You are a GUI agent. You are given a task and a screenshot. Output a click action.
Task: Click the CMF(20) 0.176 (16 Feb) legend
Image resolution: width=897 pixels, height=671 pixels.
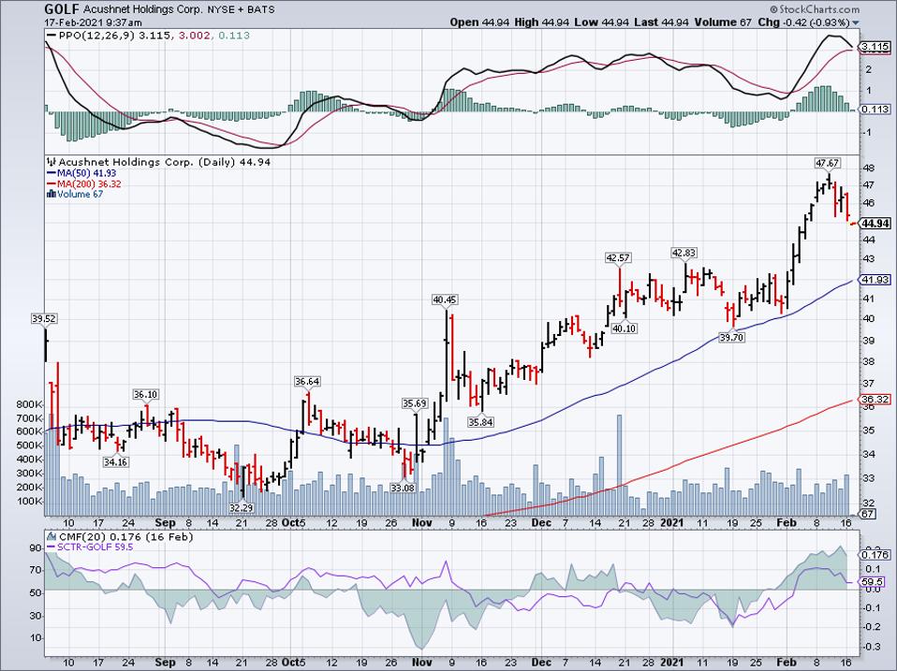125,536
